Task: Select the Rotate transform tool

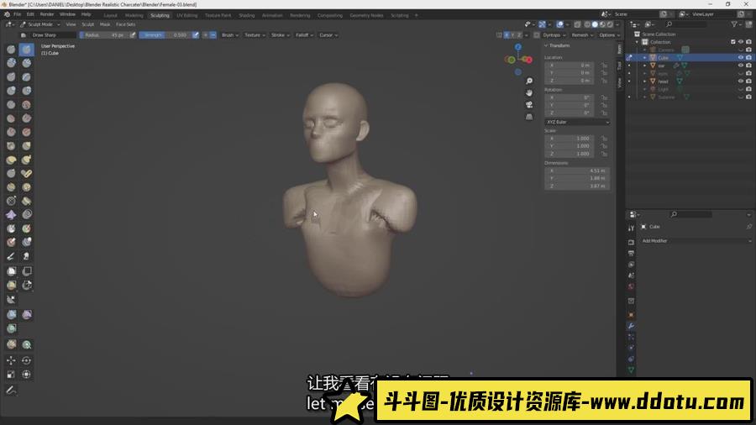Action: pyautogui.click(x=27, y=360)
